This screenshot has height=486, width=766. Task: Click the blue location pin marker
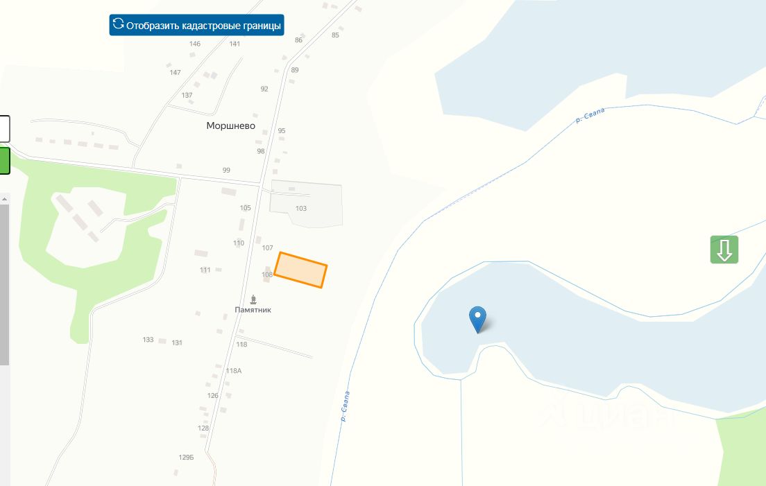pyautogui.click(x=477, y=320)
